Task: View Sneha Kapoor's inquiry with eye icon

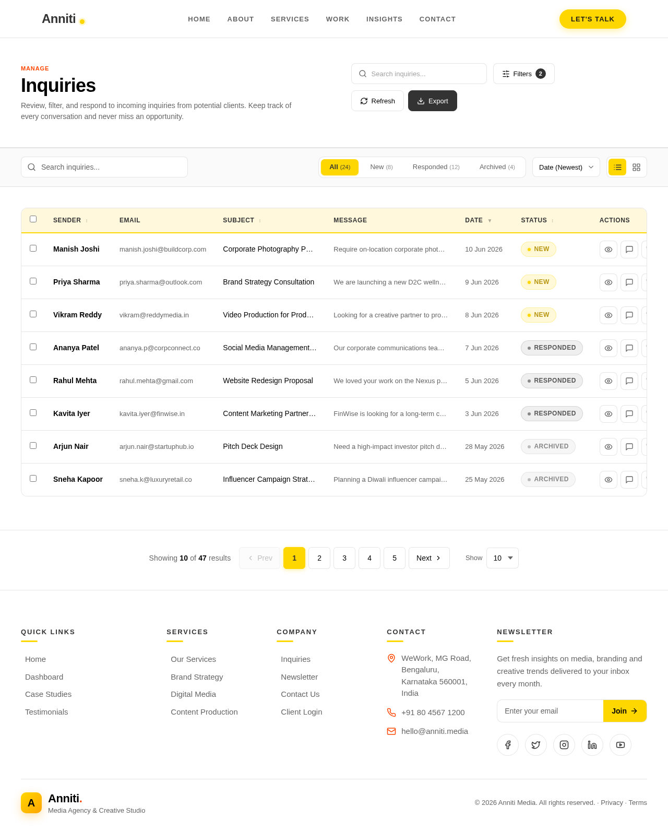Action: click(609, 480)
